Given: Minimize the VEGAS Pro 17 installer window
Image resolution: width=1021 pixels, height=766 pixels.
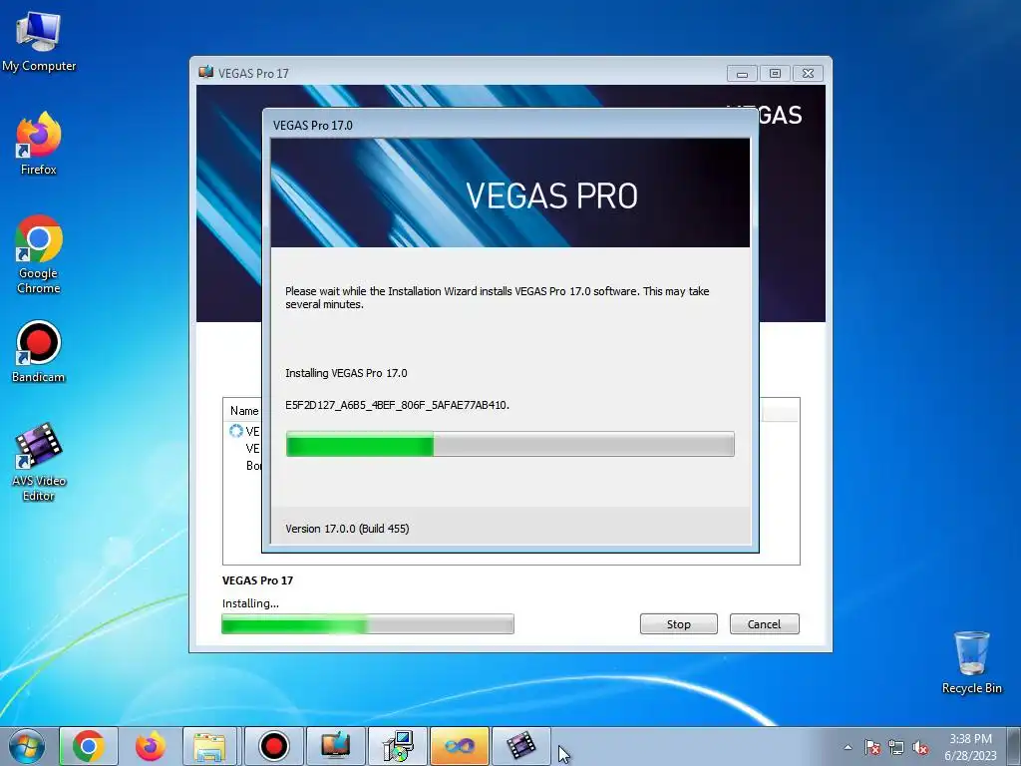Looking at the screenshot, I should tap(742, 74).
